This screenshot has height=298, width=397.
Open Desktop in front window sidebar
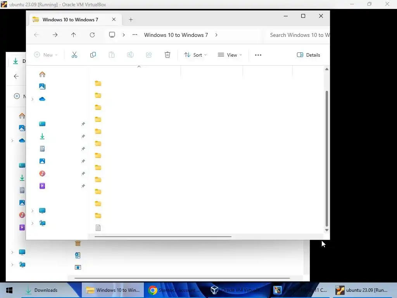point(42,124)
